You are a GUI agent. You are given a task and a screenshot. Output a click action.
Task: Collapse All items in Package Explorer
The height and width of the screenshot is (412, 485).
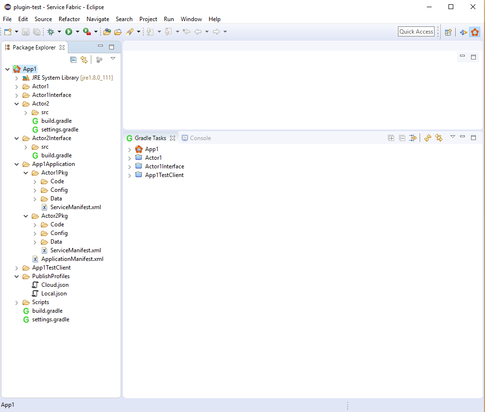(x=73, y=59)
